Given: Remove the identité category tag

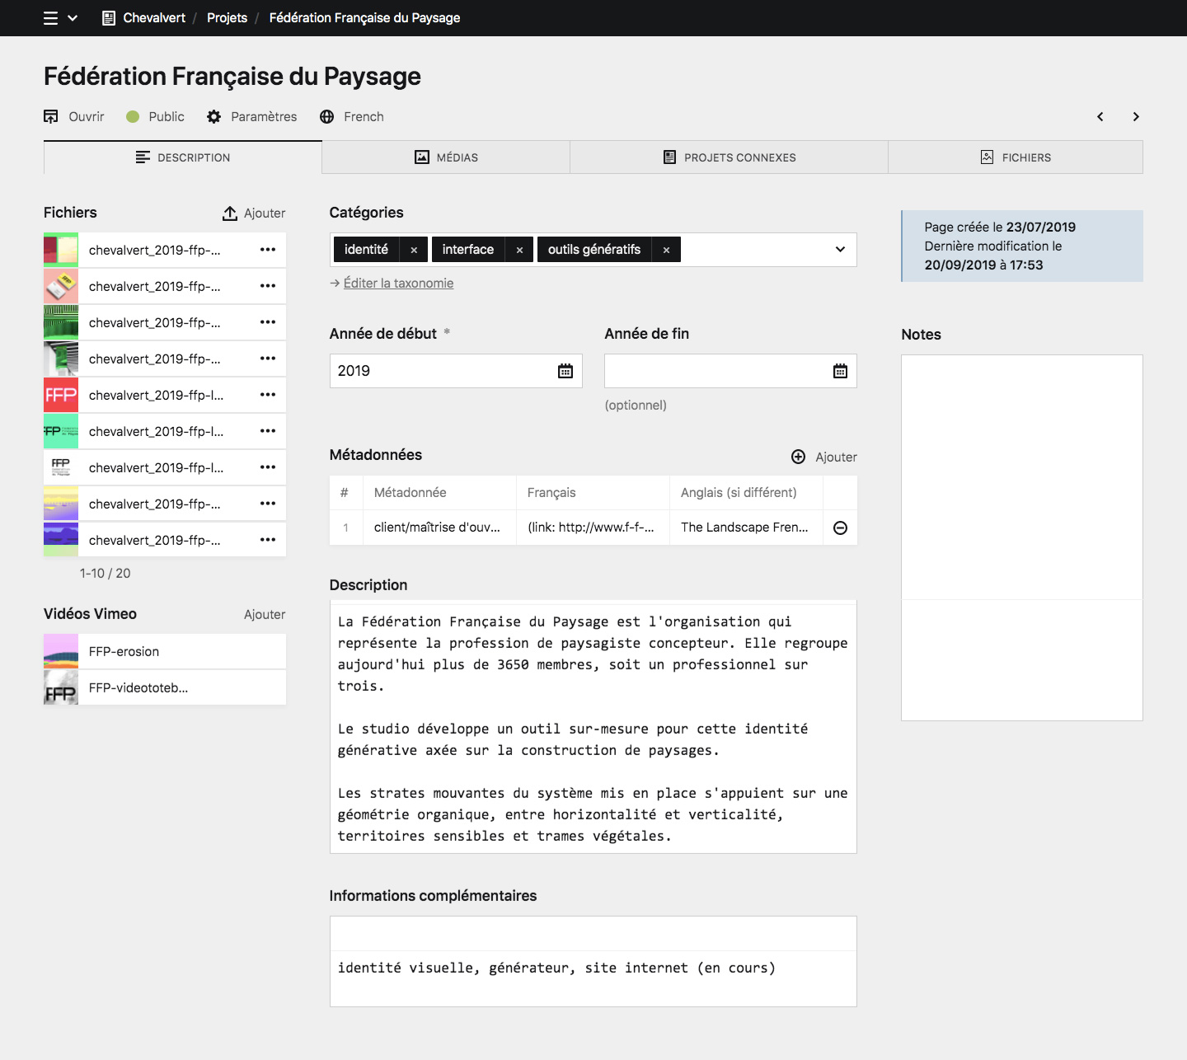Looking at the screenshot, I should (413, 249).
